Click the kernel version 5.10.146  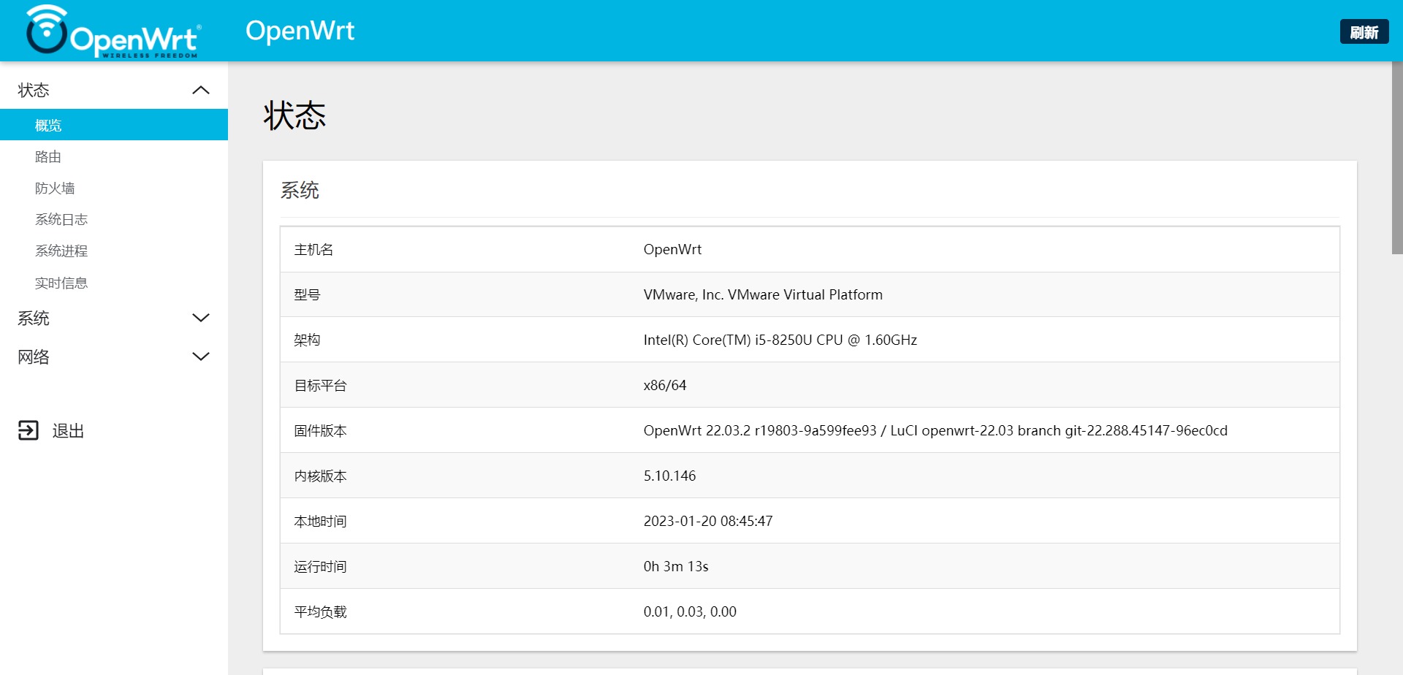point(669,476)
